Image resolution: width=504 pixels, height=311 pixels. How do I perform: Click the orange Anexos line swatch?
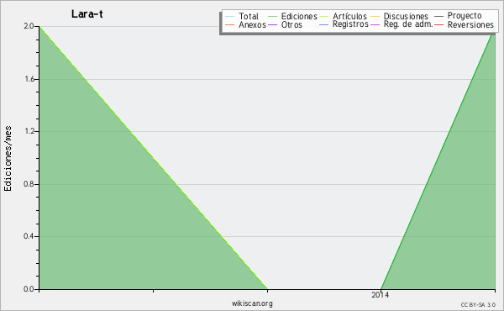tap(230, 25)
